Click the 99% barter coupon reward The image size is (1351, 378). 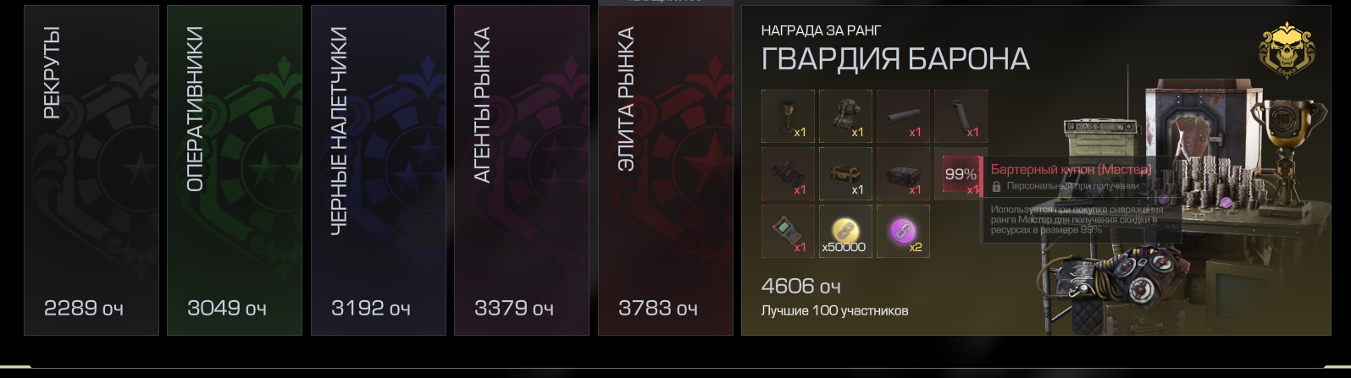pos(961,173)
